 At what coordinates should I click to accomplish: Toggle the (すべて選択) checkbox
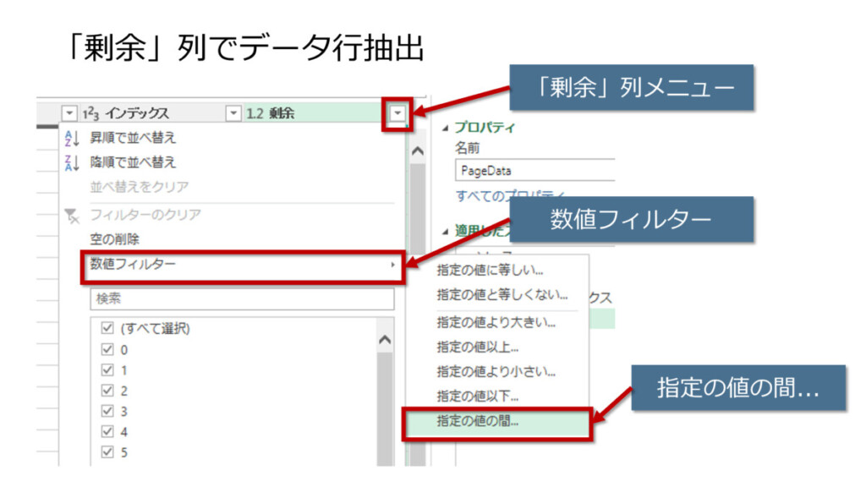107,328
